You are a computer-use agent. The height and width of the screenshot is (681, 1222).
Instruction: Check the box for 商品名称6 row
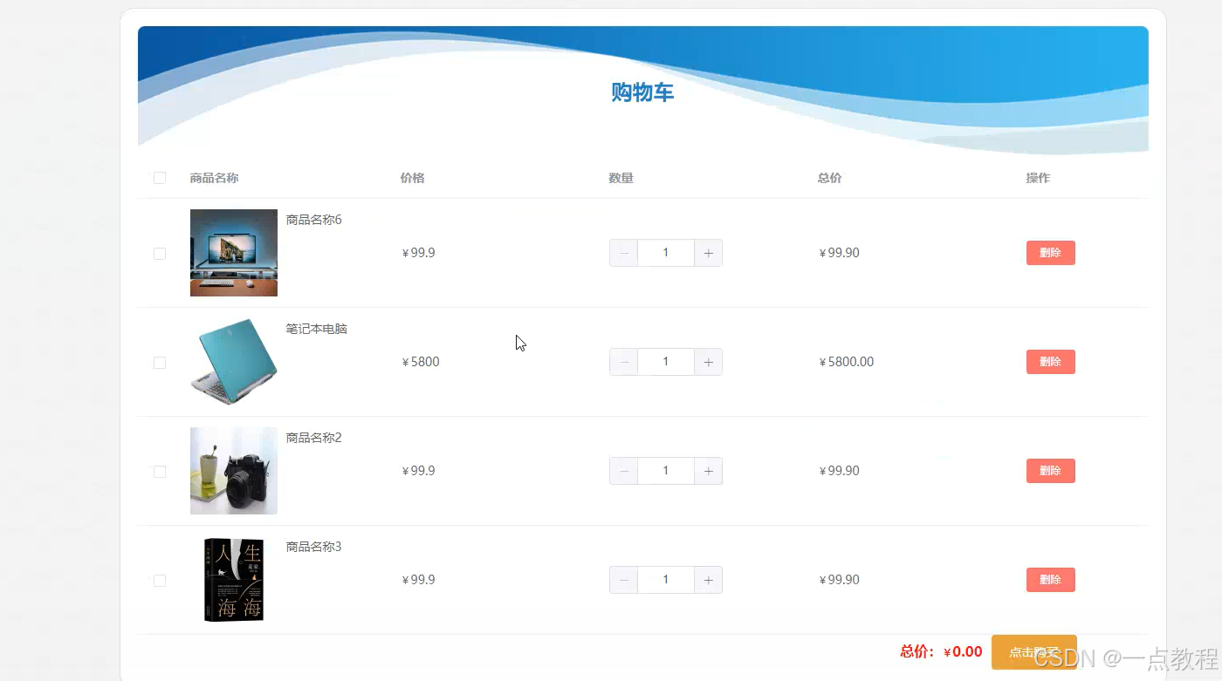[160, 254]
